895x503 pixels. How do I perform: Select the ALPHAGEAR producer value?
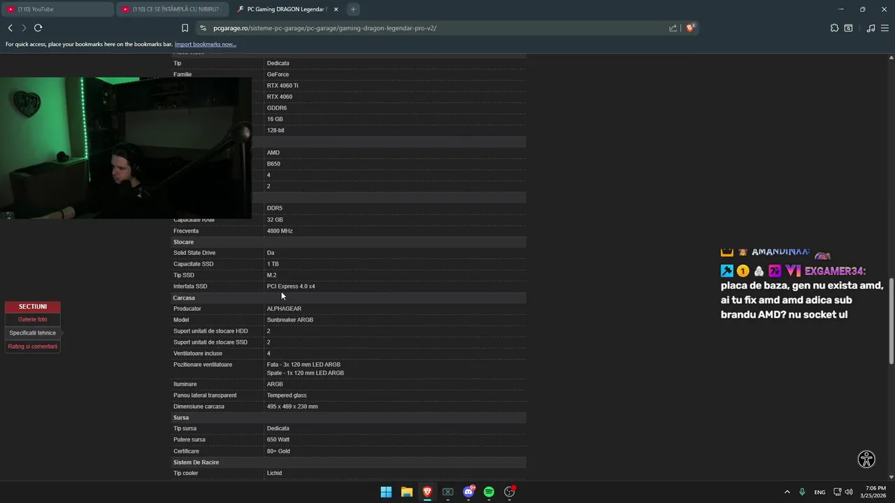coord(284,309)
